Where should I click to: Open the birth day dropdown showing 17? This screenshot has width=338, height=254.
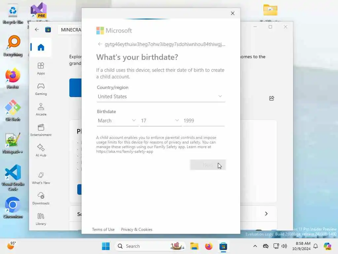(161, 120)
